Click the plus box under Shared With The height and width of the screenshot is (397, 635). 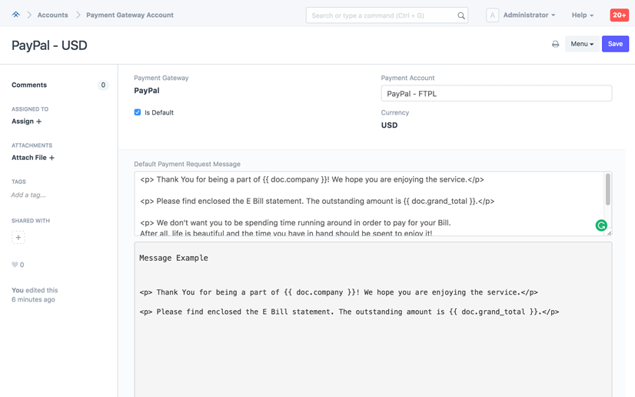(18, 238)
